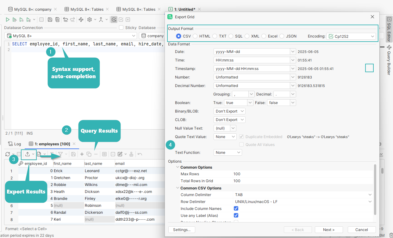Open the Row Delimiter dropdown
This screenshot has width=393, height=238.
303,202
